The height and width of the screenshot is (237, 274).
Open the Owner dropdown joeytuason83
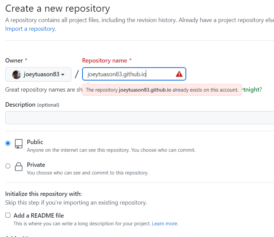tap(38, 75)
